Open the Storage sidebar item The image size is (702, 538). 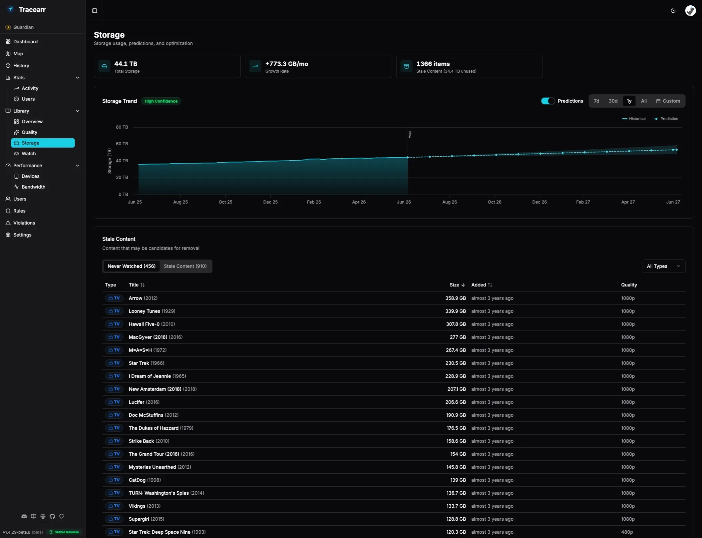43,143
